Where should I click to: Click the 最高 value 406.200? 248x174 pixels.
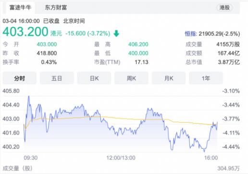[x=138, y=44]
